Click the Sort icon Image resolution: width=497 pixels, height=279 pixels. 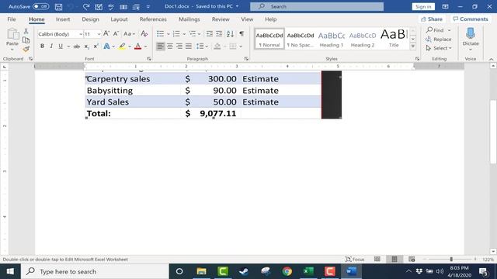click(230, 33)
